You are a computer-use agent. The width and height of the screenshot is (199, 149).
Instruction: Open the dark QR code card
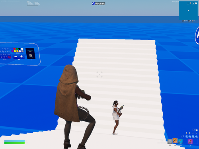[30, 54]
